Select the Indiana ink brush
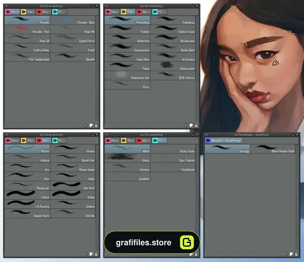 (x=27, y=158)
